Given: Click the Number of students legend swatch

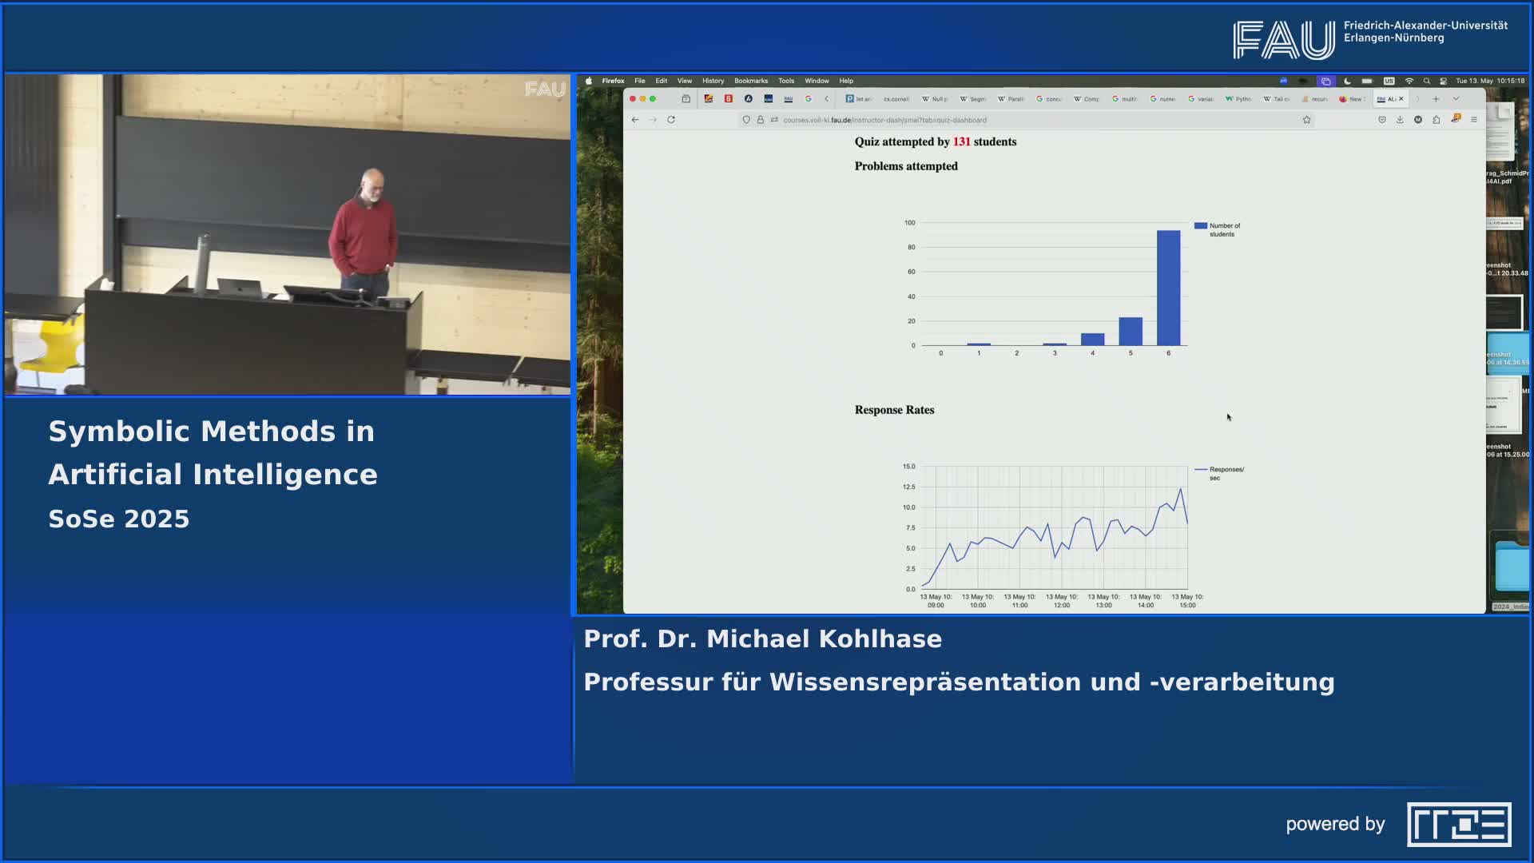Looking at the screenshot, I should coord(1200,226).
